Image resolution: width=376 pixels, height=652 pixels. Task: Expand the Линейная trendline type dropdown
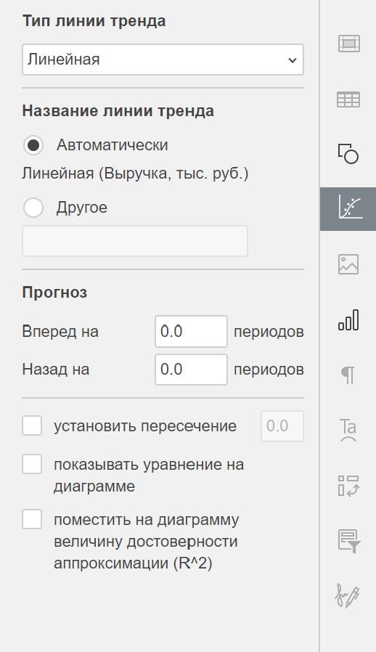pyautogui.click(x=163, y=60)
